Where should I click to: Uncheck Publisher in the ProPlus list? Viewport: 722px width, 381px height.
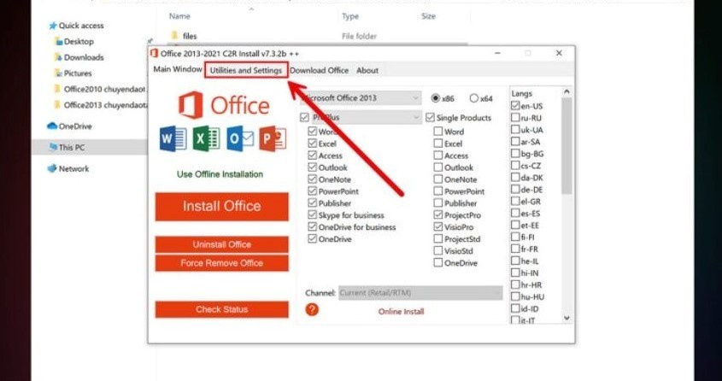[x=312, y=203]
